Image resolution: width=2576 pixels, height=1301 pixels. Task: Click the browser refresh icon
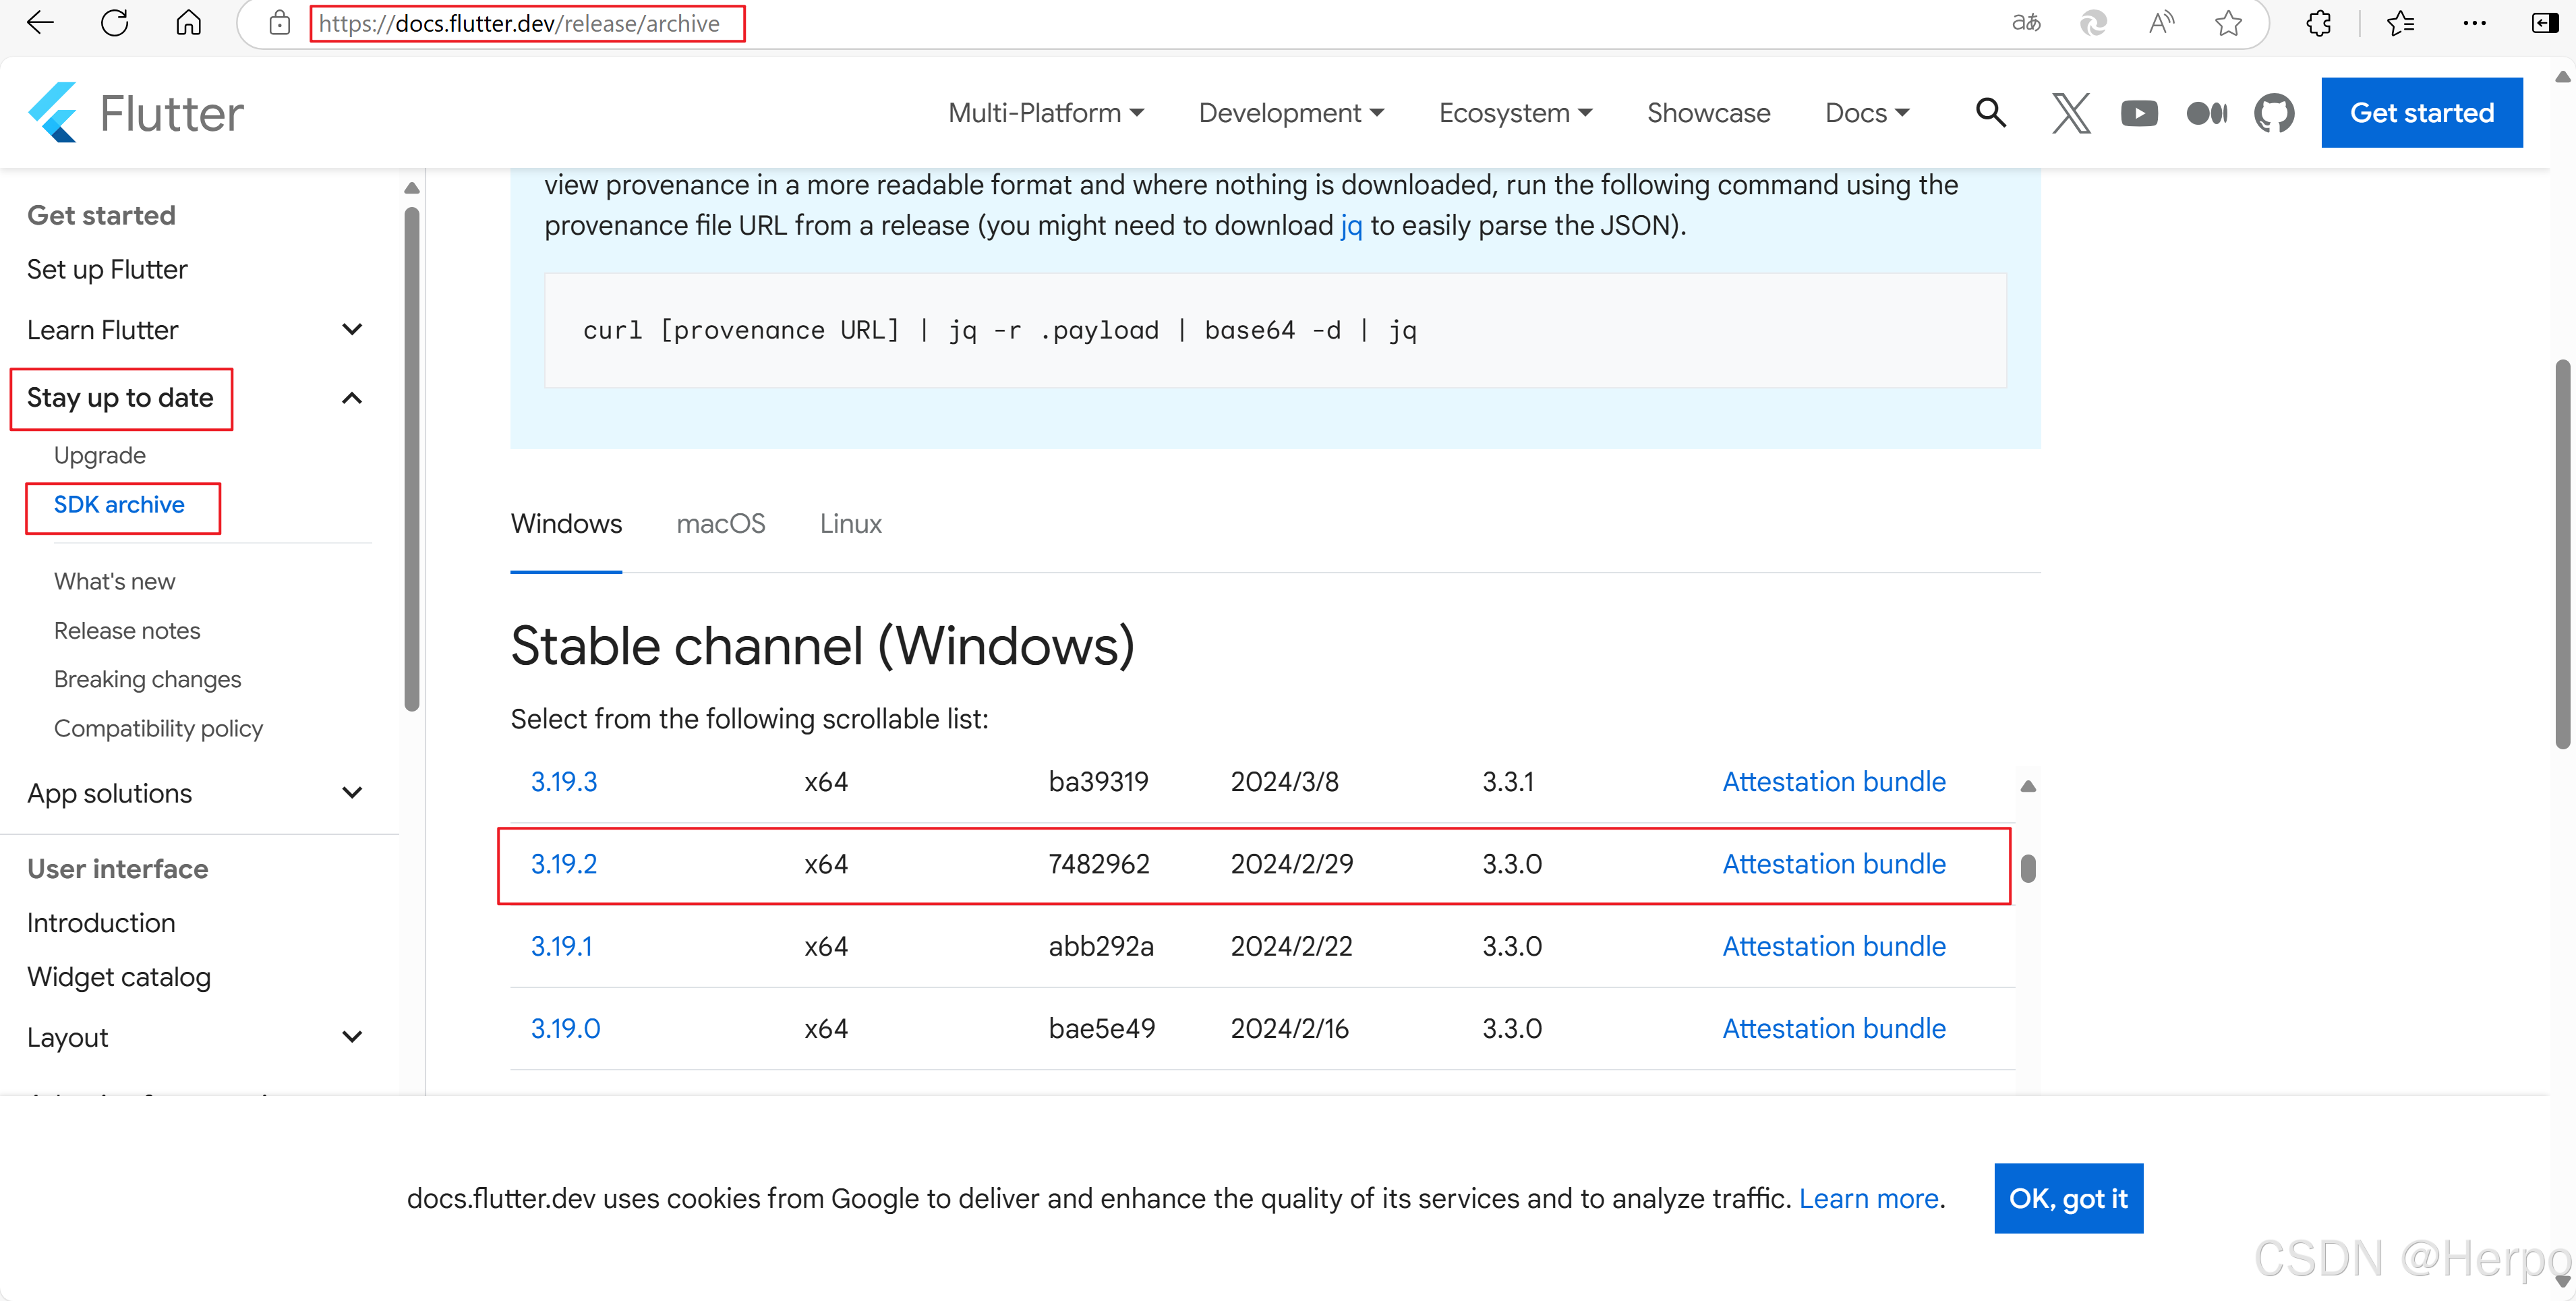(x=115, y=23)
